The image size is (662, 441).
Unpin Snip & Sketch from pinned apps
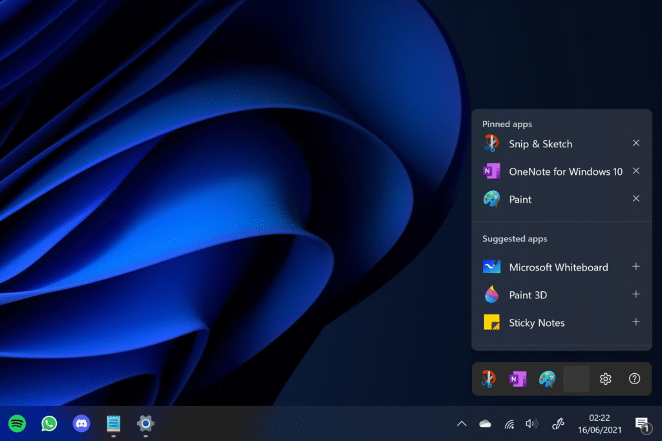pyautogui.click(x=636, y=143)
